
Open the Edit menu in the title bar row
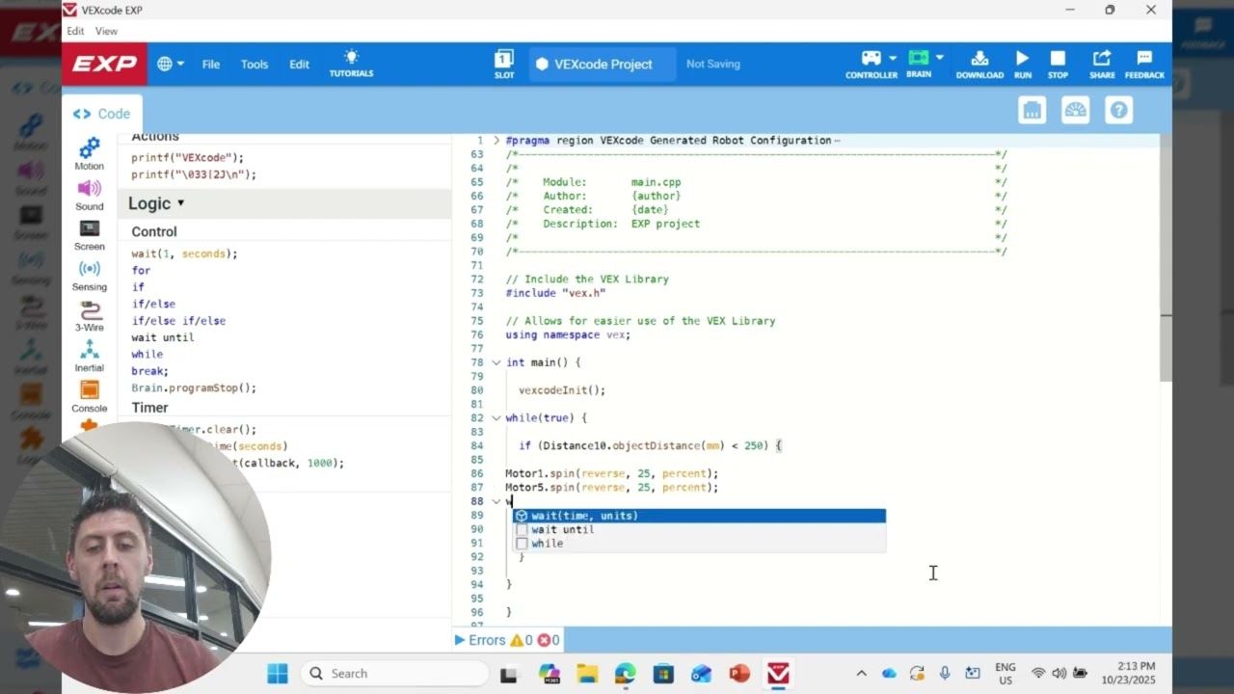point(75,31)
